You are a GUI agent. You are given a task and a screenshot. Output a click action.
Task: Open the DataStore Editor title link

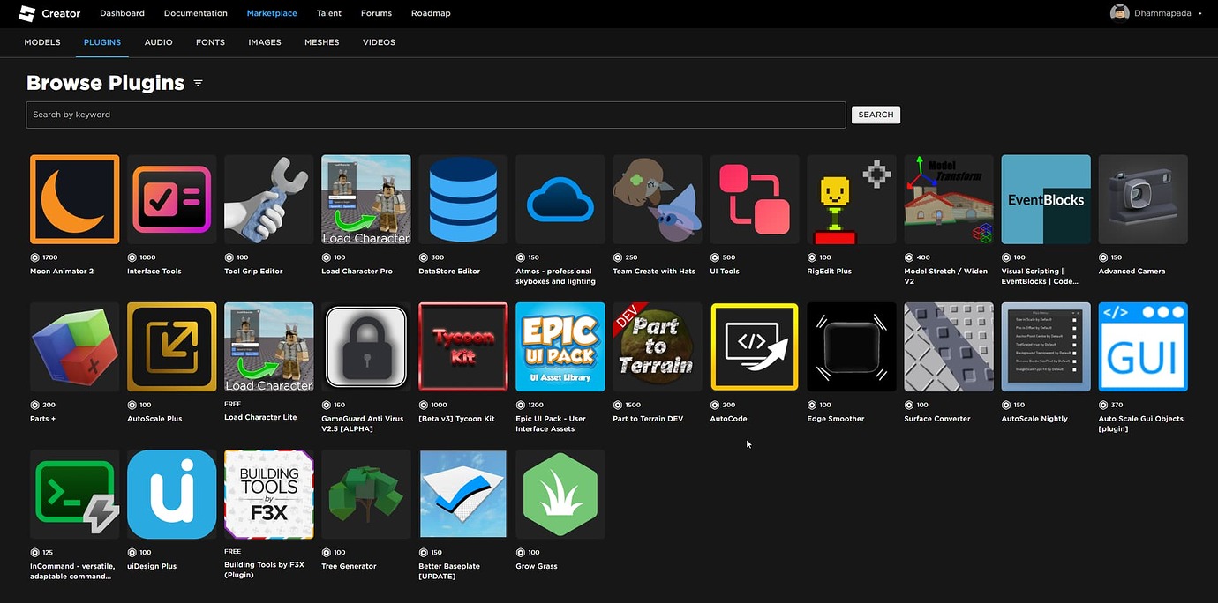[x=449, y=272]
